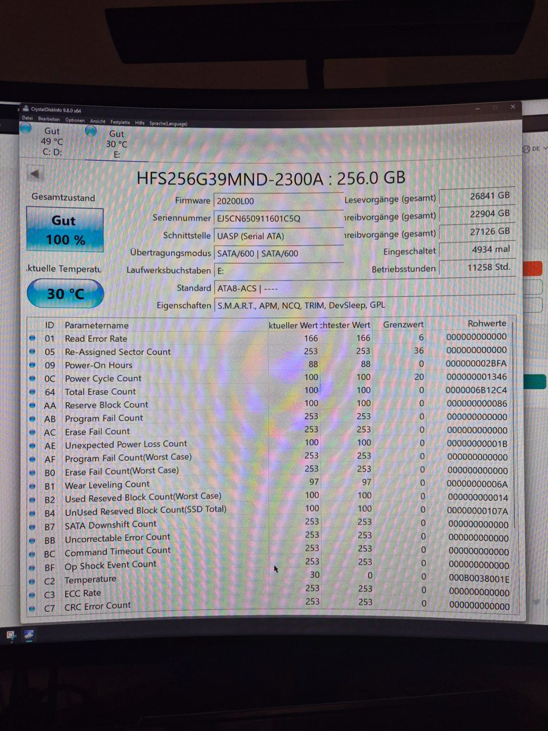Click the Parametername column header
The height and width of the screenshot is (731, 548).
[97, 325]
